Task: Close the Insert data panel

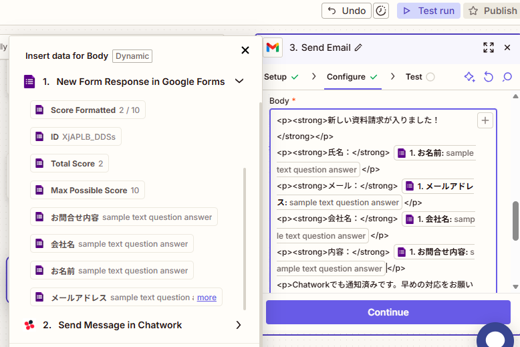Action: click(x=245, y=50)
